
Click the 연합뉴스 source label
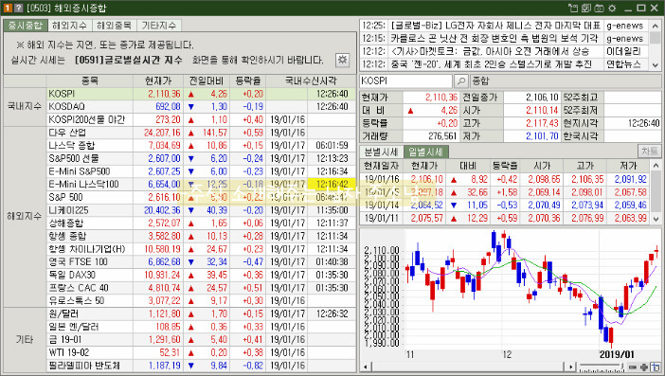[x=624, y=64]
